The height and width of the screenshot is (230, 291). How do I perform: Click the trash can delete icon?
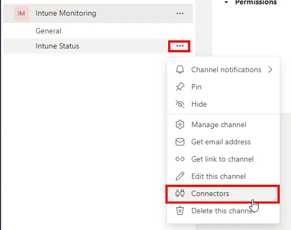[x=180, y=211]
